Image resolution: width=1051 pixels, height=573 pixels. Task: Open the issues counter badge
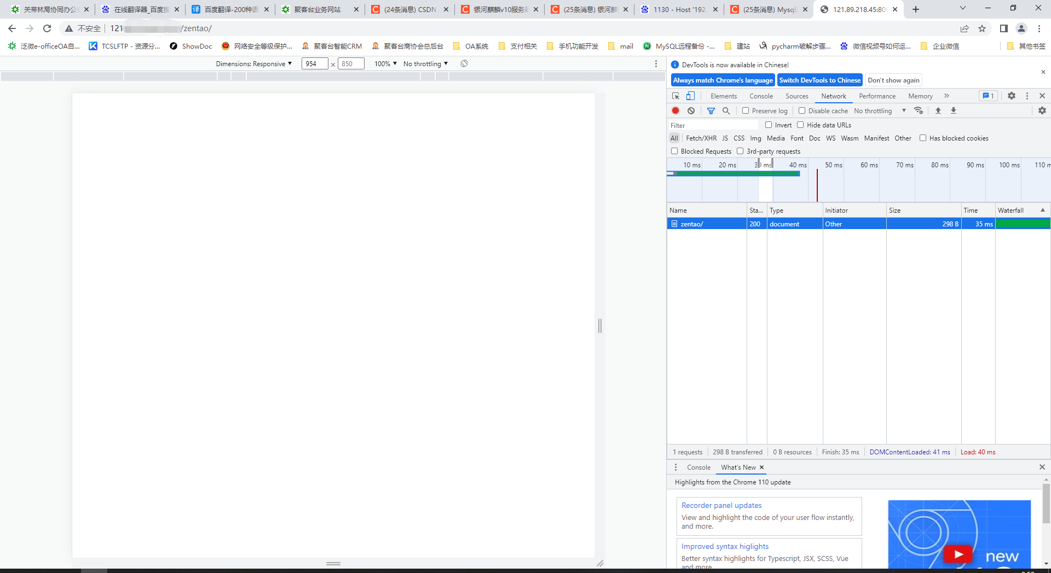click(988, 96)
